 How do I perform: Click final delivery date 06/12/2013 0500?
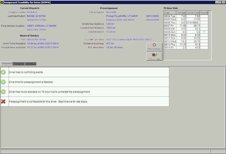coord(36,30)
